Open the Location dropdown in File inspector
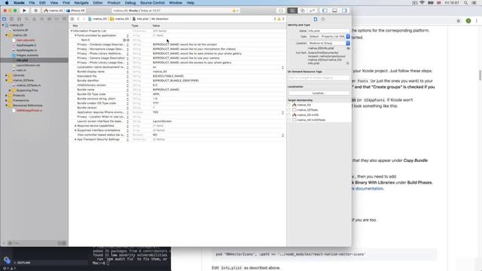The height and width of the screenshot is (271, 482). pyautogui.click(x=329, y=44)
